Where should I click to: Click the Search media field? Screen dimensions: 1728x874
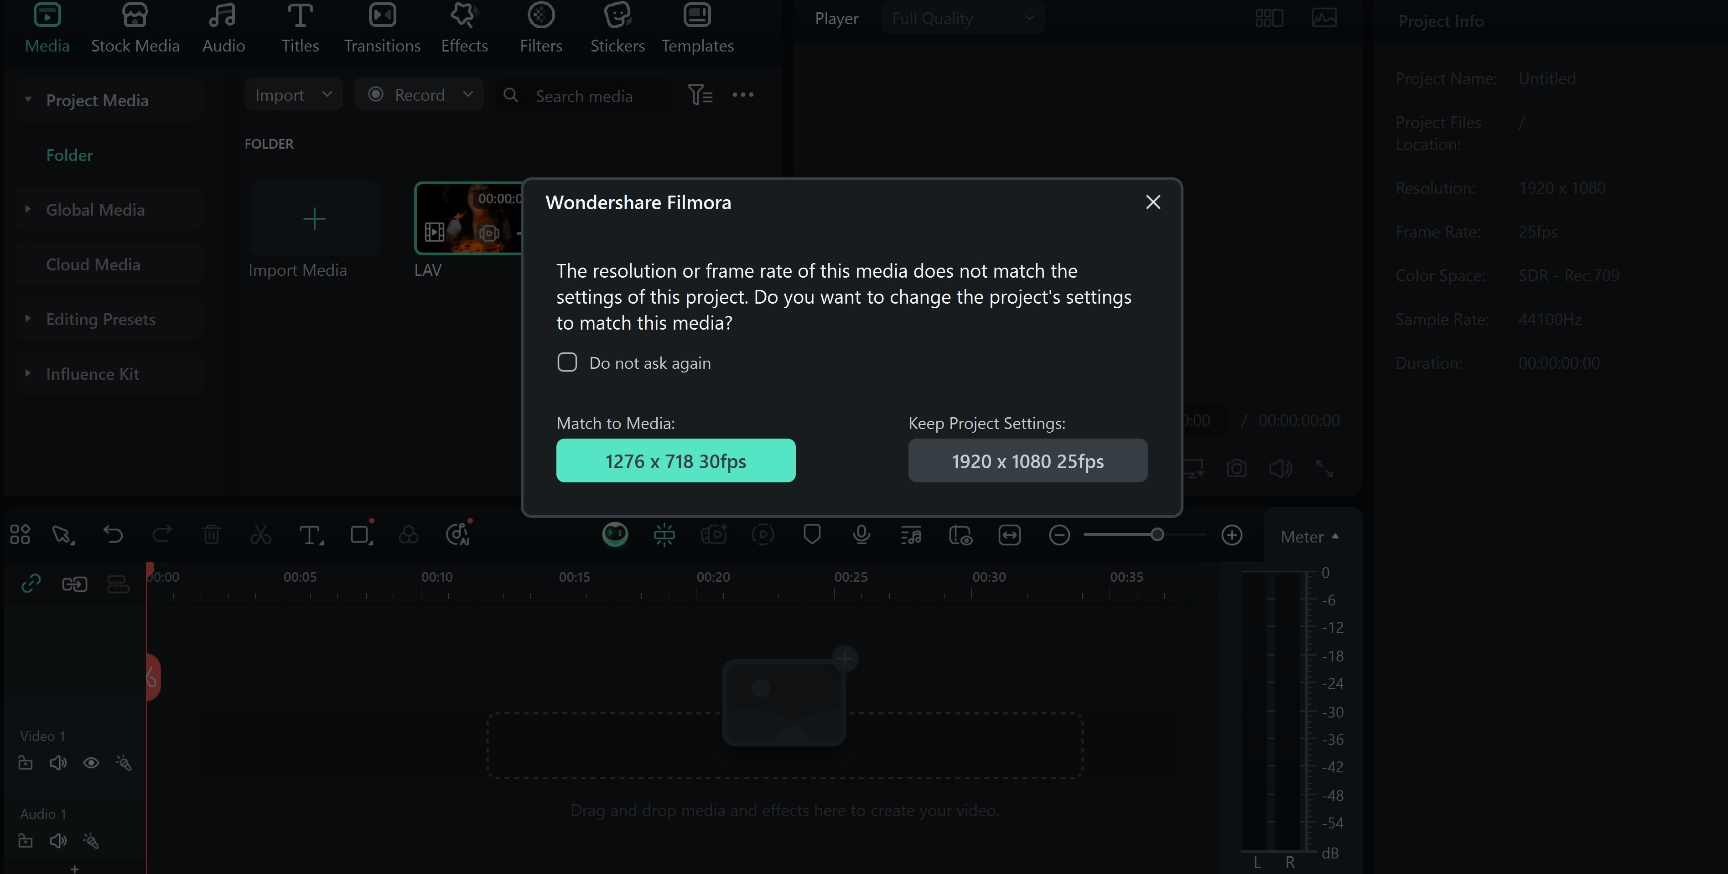click(584, 95)
